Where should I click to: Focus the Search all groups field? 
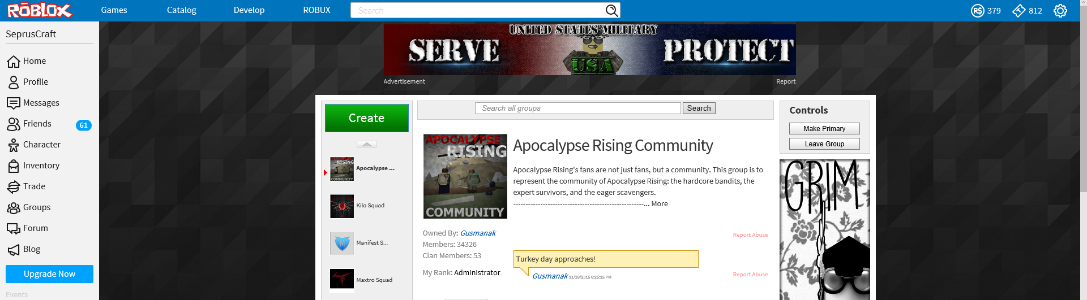(577, 108)
